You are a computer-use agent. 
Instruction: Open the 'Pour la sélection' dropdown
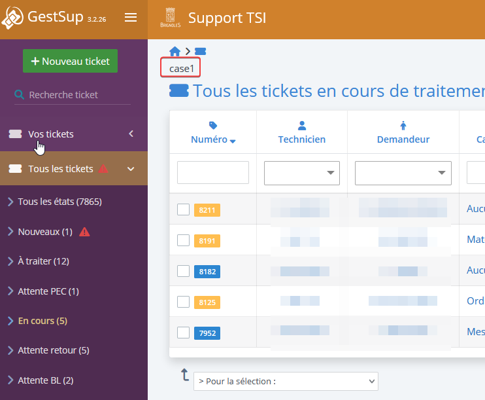pos(286,381)
